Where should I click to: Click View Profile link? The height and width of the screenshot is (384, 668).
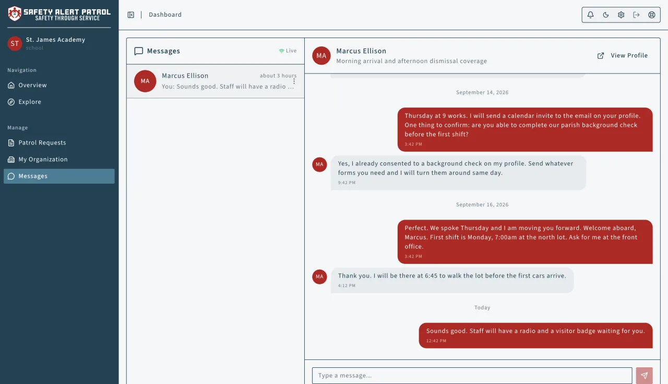[629, 55]
